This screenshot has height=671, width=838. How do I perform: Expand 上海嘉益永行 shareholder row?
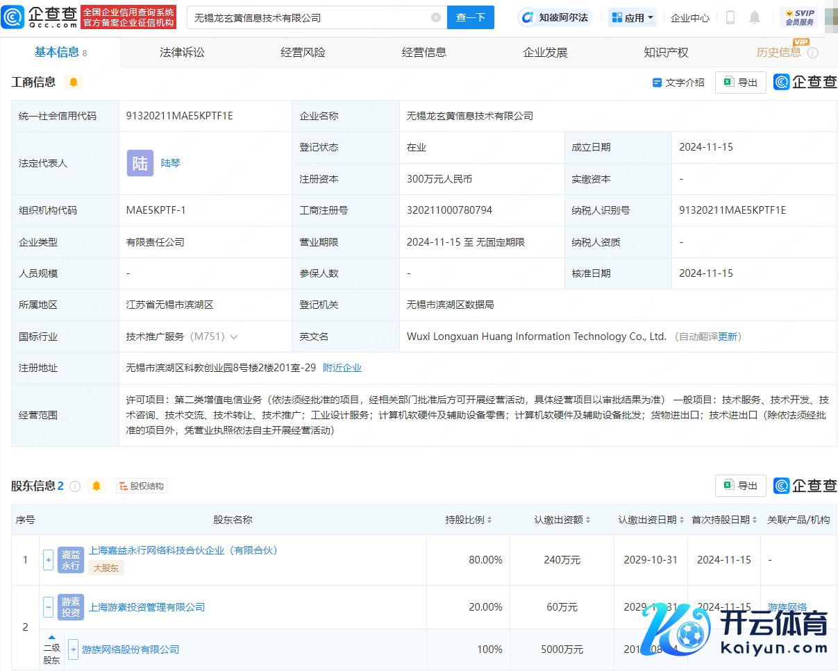click(x=48, y=560)
